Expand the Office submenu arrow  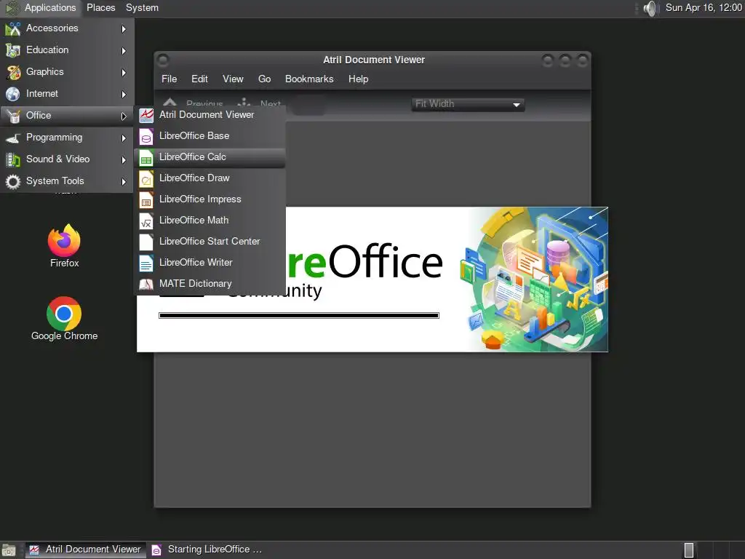(x=124, y=116)
